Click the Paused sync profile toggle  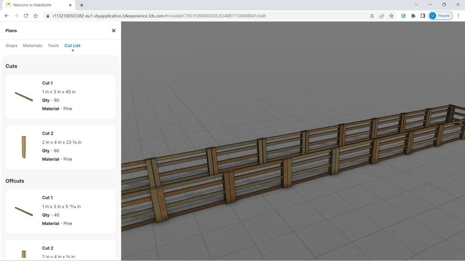pyautogui.click(x=441, y=15)
